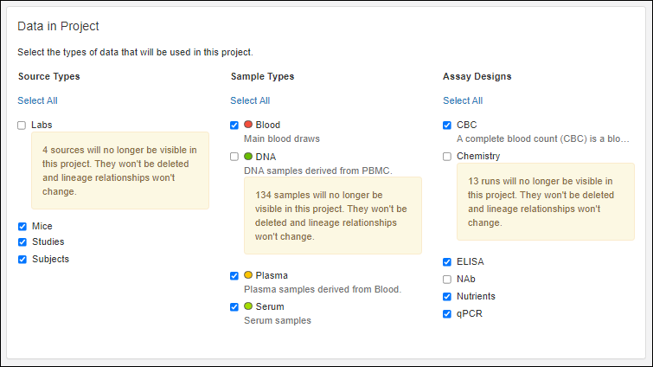Uncheck the Mice source type
Viewport: 653px width, 367px height.
point(22,227)
